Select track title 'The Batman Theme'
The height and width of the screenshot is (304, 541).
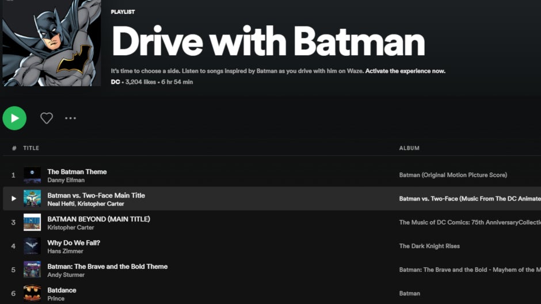tap(77, 172)
